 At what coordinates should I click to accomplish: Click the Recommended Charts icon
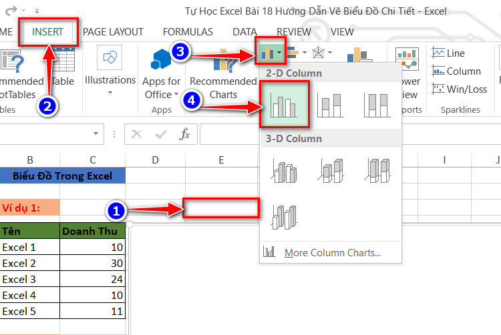click(x=224, y=75)
